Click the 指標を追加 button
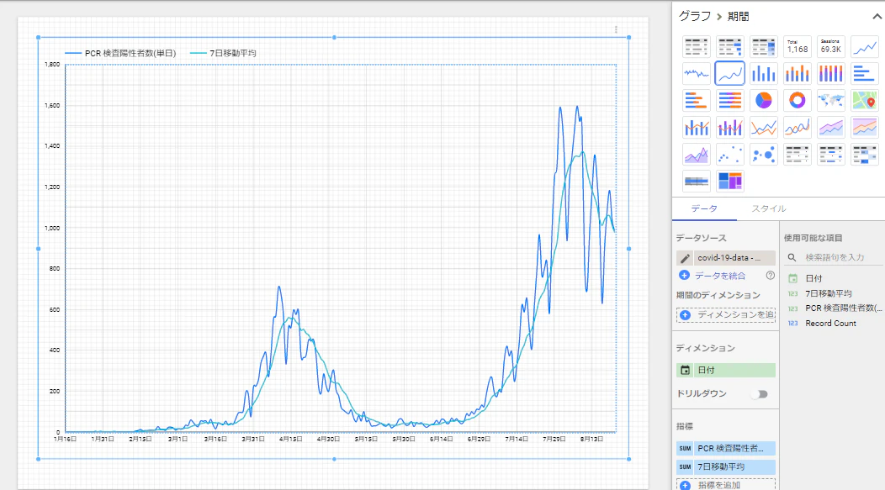The width and height of the screenshot is (885, 490). coord(726,485)
